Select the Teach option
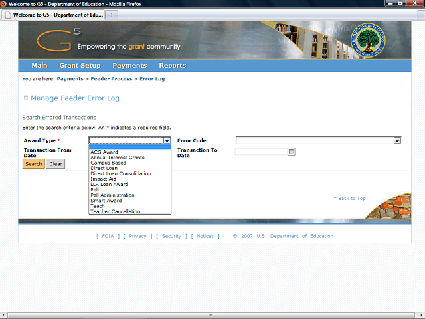 coord(98,206)
